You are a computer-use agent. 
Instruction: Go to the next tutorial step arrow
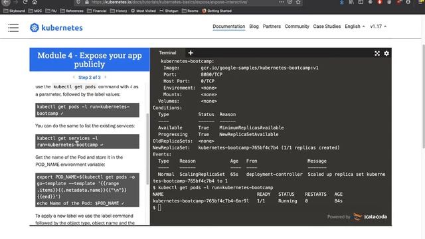[x=106, y=77]
